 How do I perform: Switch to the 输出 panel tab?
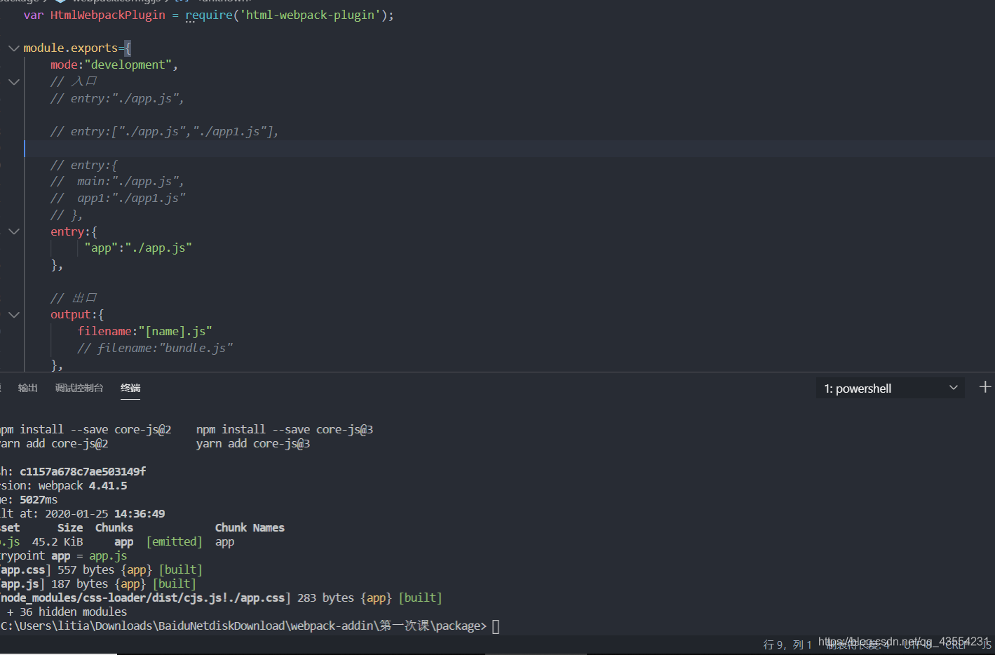click(x=28, y=388)
